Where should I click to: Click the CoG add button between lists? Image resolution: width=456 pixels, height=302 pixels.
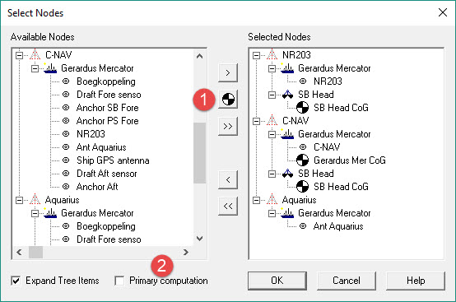pyautogui.click(x=228, y=99)
